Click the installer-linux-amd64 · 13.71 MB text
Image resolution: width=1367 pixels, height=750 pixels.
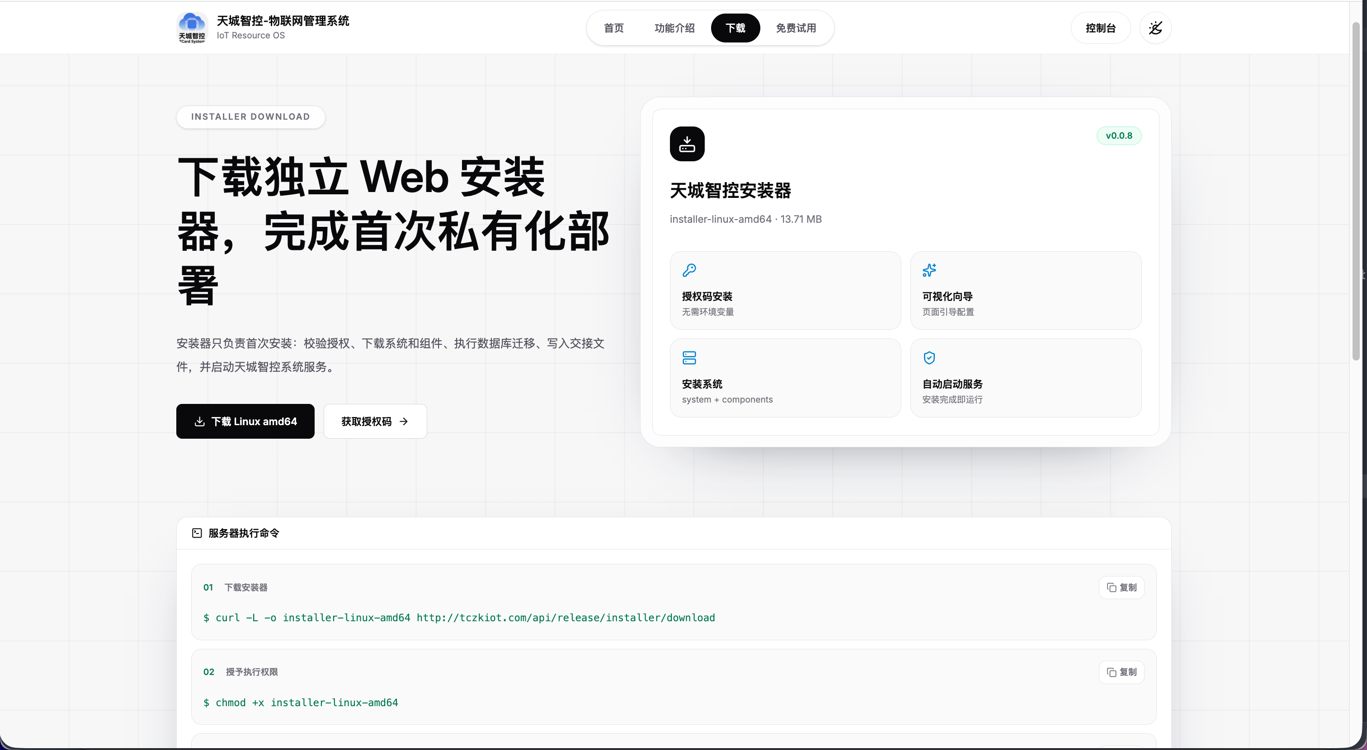pyautogui.click(x=745, y=219)
